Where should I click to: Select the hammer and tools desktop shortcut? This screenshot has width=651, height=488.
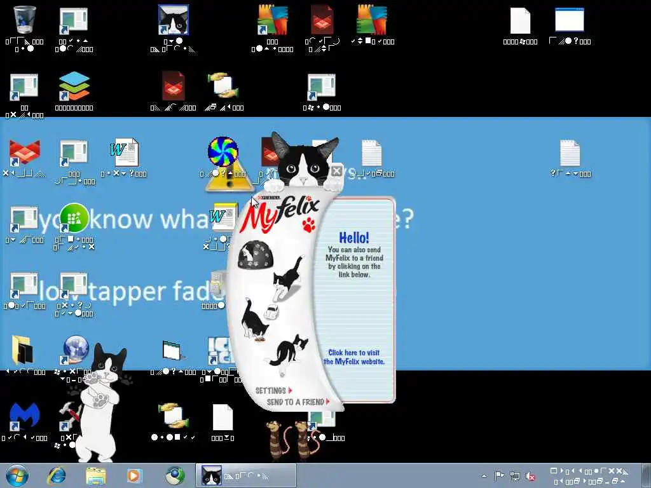[x=71, y=416]
